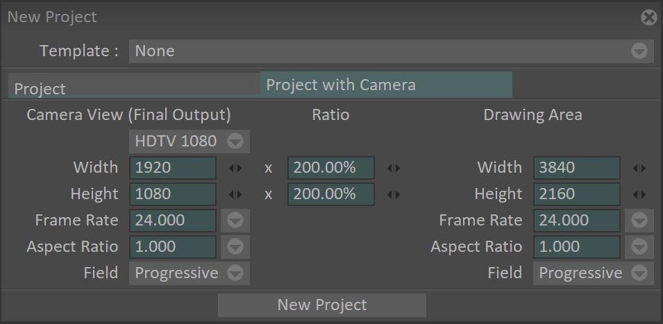Select the Project with Camera tab

386,85
